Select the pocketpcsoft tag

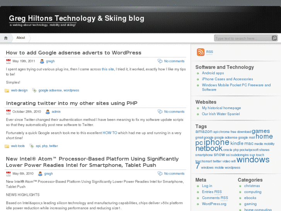point(249,150)
